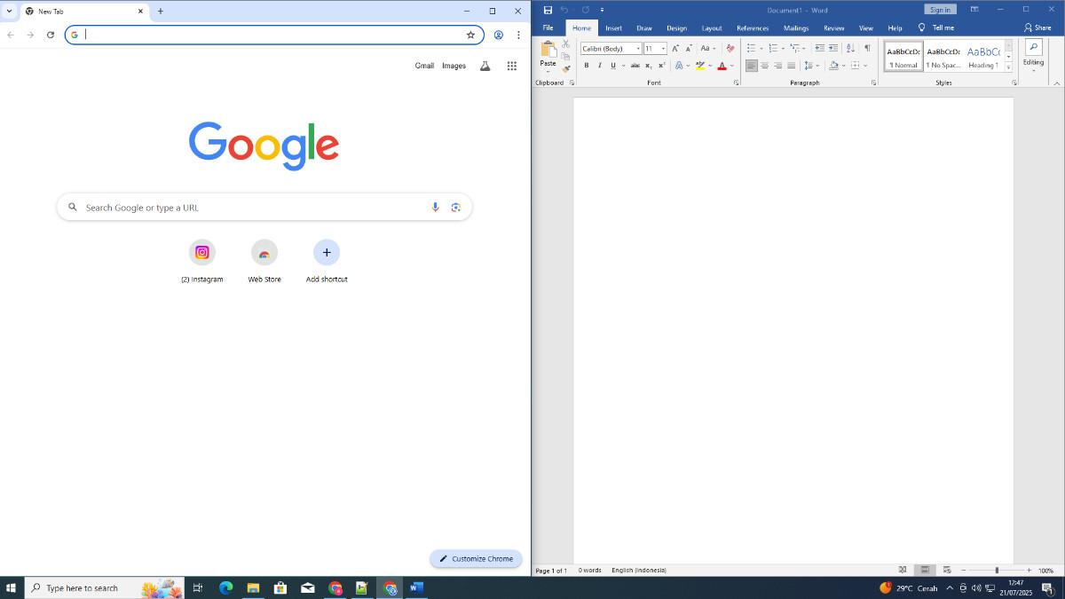Switch to the Insert ribbon tab
This screenshot has height=599, width=1065.
click(x=613, y=28)
